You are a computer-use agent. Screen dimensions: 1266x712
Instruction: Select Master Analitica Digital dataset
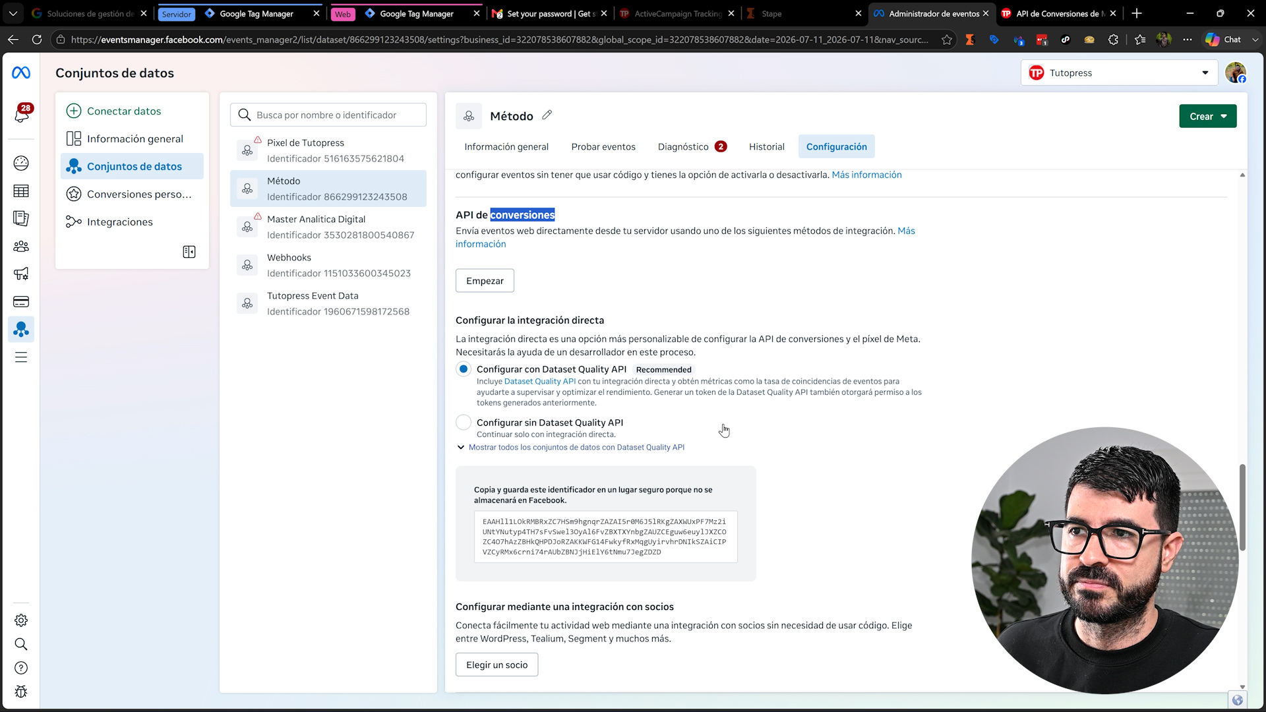[328, 227]
